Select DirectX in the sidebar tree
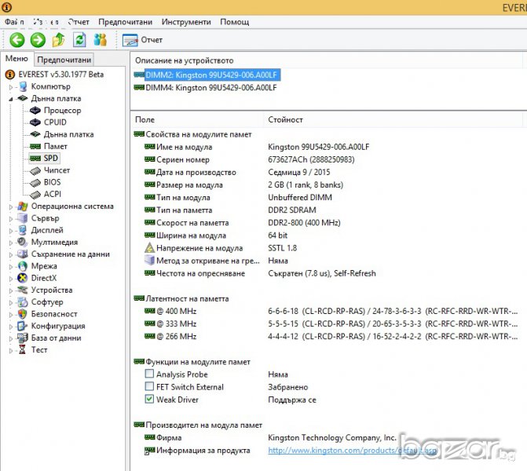 click(x=43, y=278)
